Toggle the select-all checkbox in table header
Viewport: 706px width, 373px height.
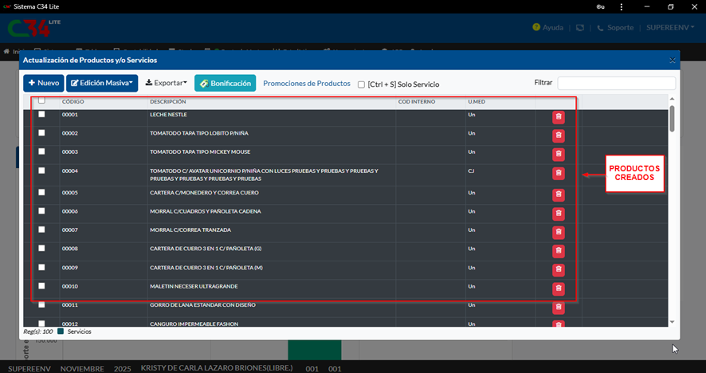41,101
